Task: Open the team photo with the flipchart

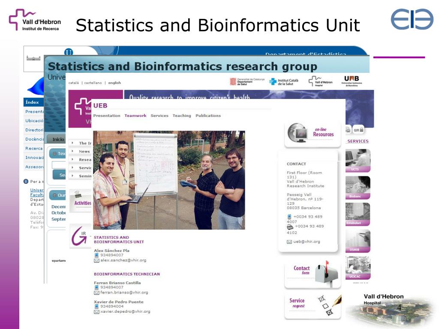Action: 169,180
